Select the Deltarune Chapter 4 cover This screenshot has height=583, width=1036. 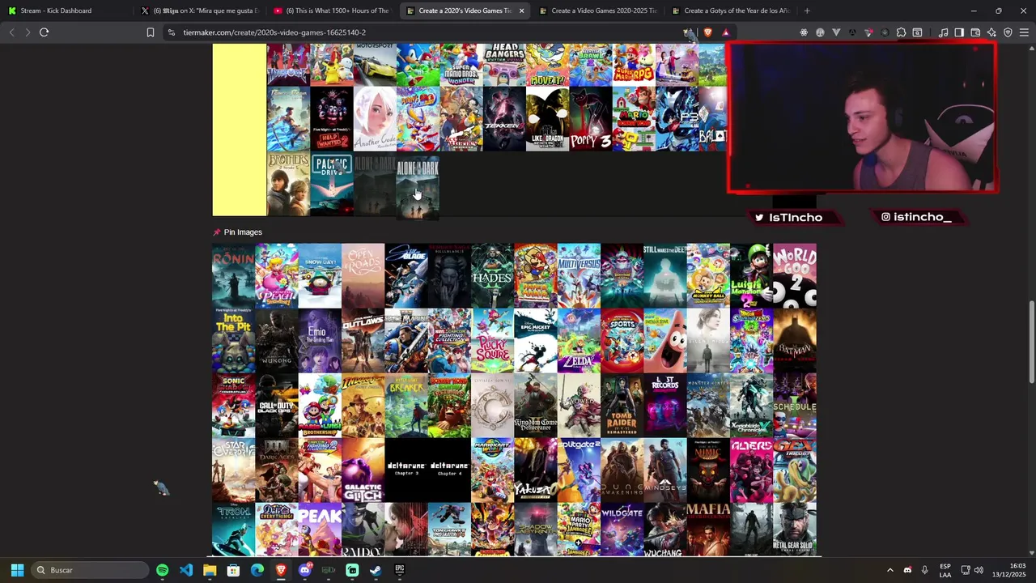(449, 470)
